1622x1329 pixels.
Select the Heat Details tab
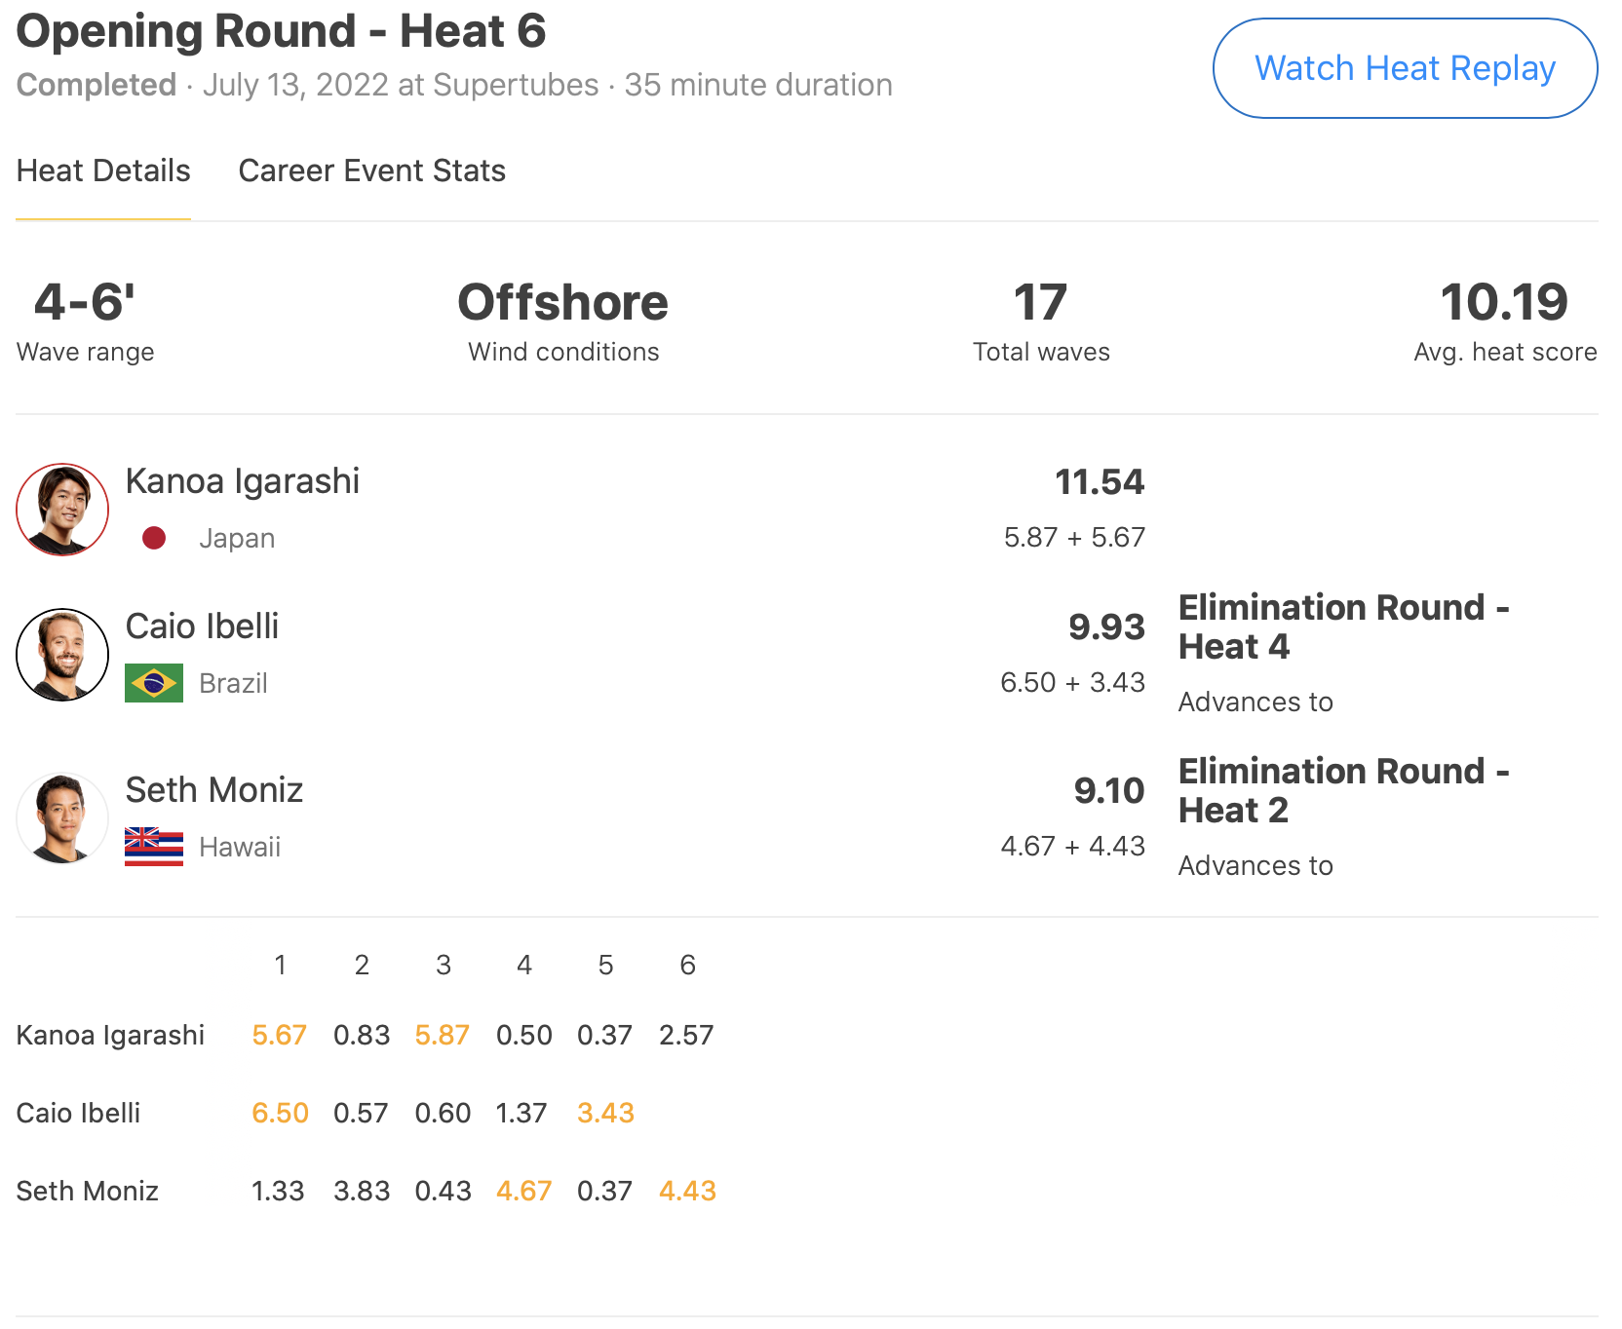click(x=103, y=171)
